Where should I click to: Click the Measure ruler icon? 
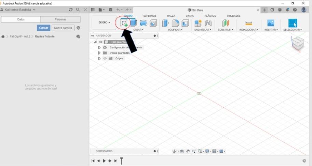[249, 23]
